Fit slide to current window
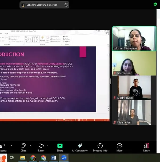160x162 pixels. coord(108,120)
